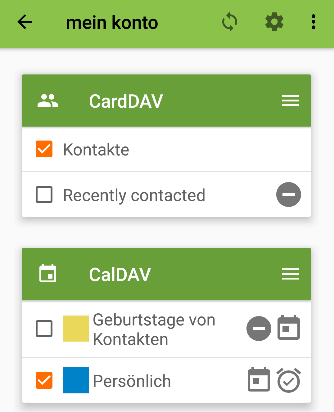Uncheck the Kontakte address book checkbox
Screen dimensions: 334x412
44,149
